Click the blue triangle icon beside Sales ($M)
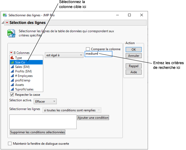 (12, 67)
